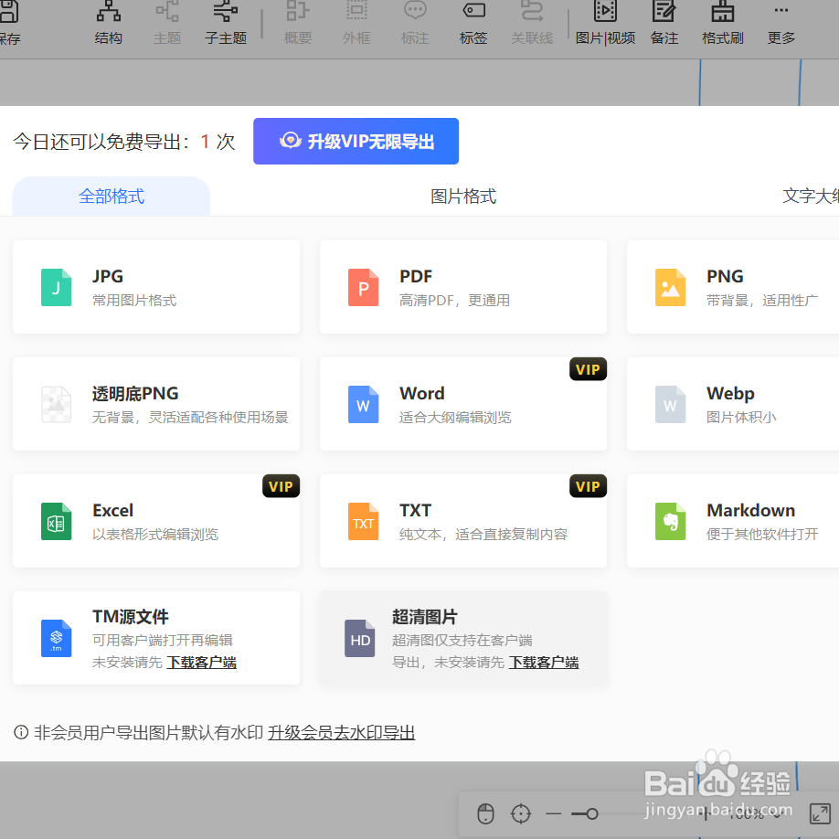Click the gray Webp file icon

coord(671,405)
